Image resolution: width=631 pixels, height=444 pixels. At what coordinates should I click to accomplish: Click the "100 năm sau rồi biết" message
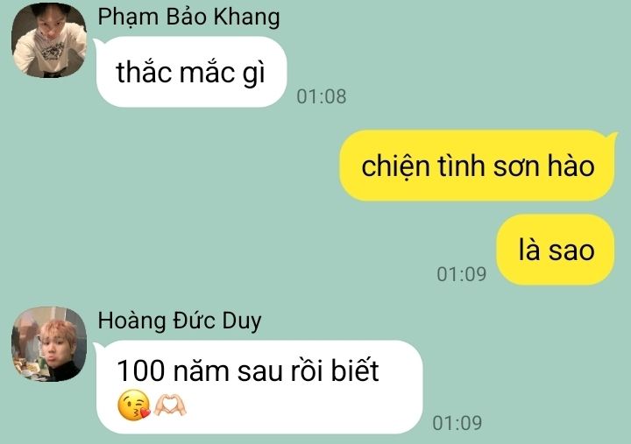pos(259,387)
